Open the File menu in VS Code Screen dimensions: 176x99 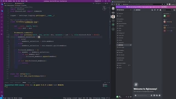pyautogui.click(x=4, y=1)
